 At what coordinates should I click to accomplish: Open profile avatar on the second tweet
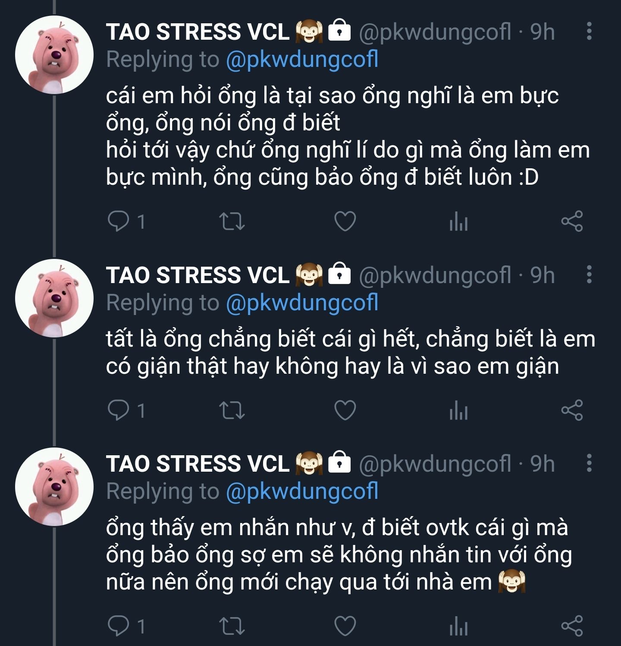click(54, 298)
